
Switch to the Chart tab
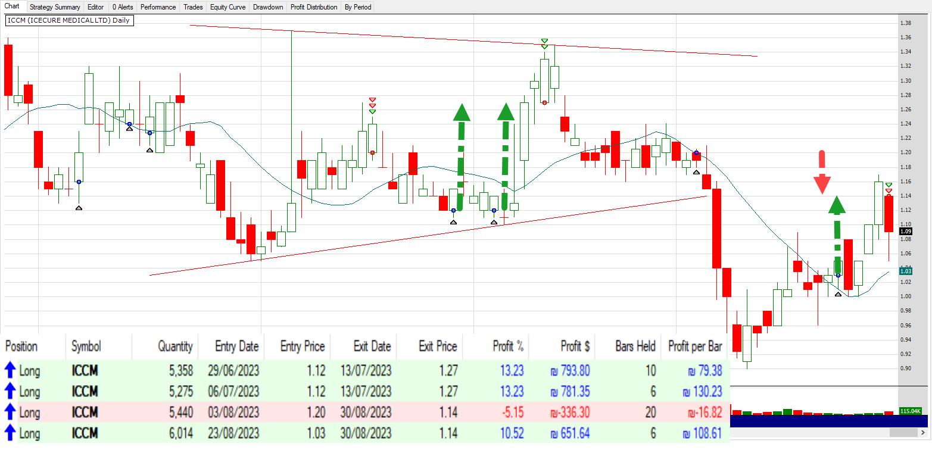[x=12, y=7]
